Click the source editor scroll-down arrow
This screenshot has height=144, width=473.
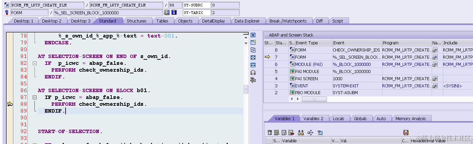coord(246,43)
